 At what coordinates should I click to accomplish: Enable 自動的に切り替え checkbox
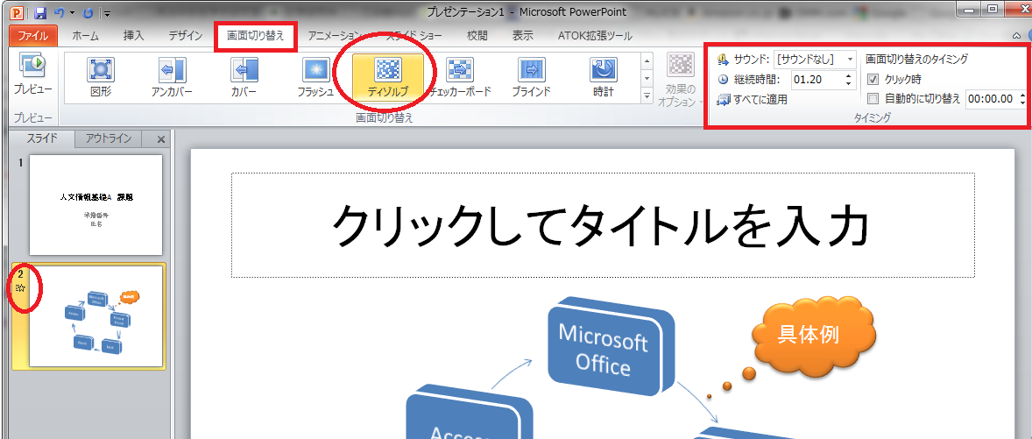(873, 99)
